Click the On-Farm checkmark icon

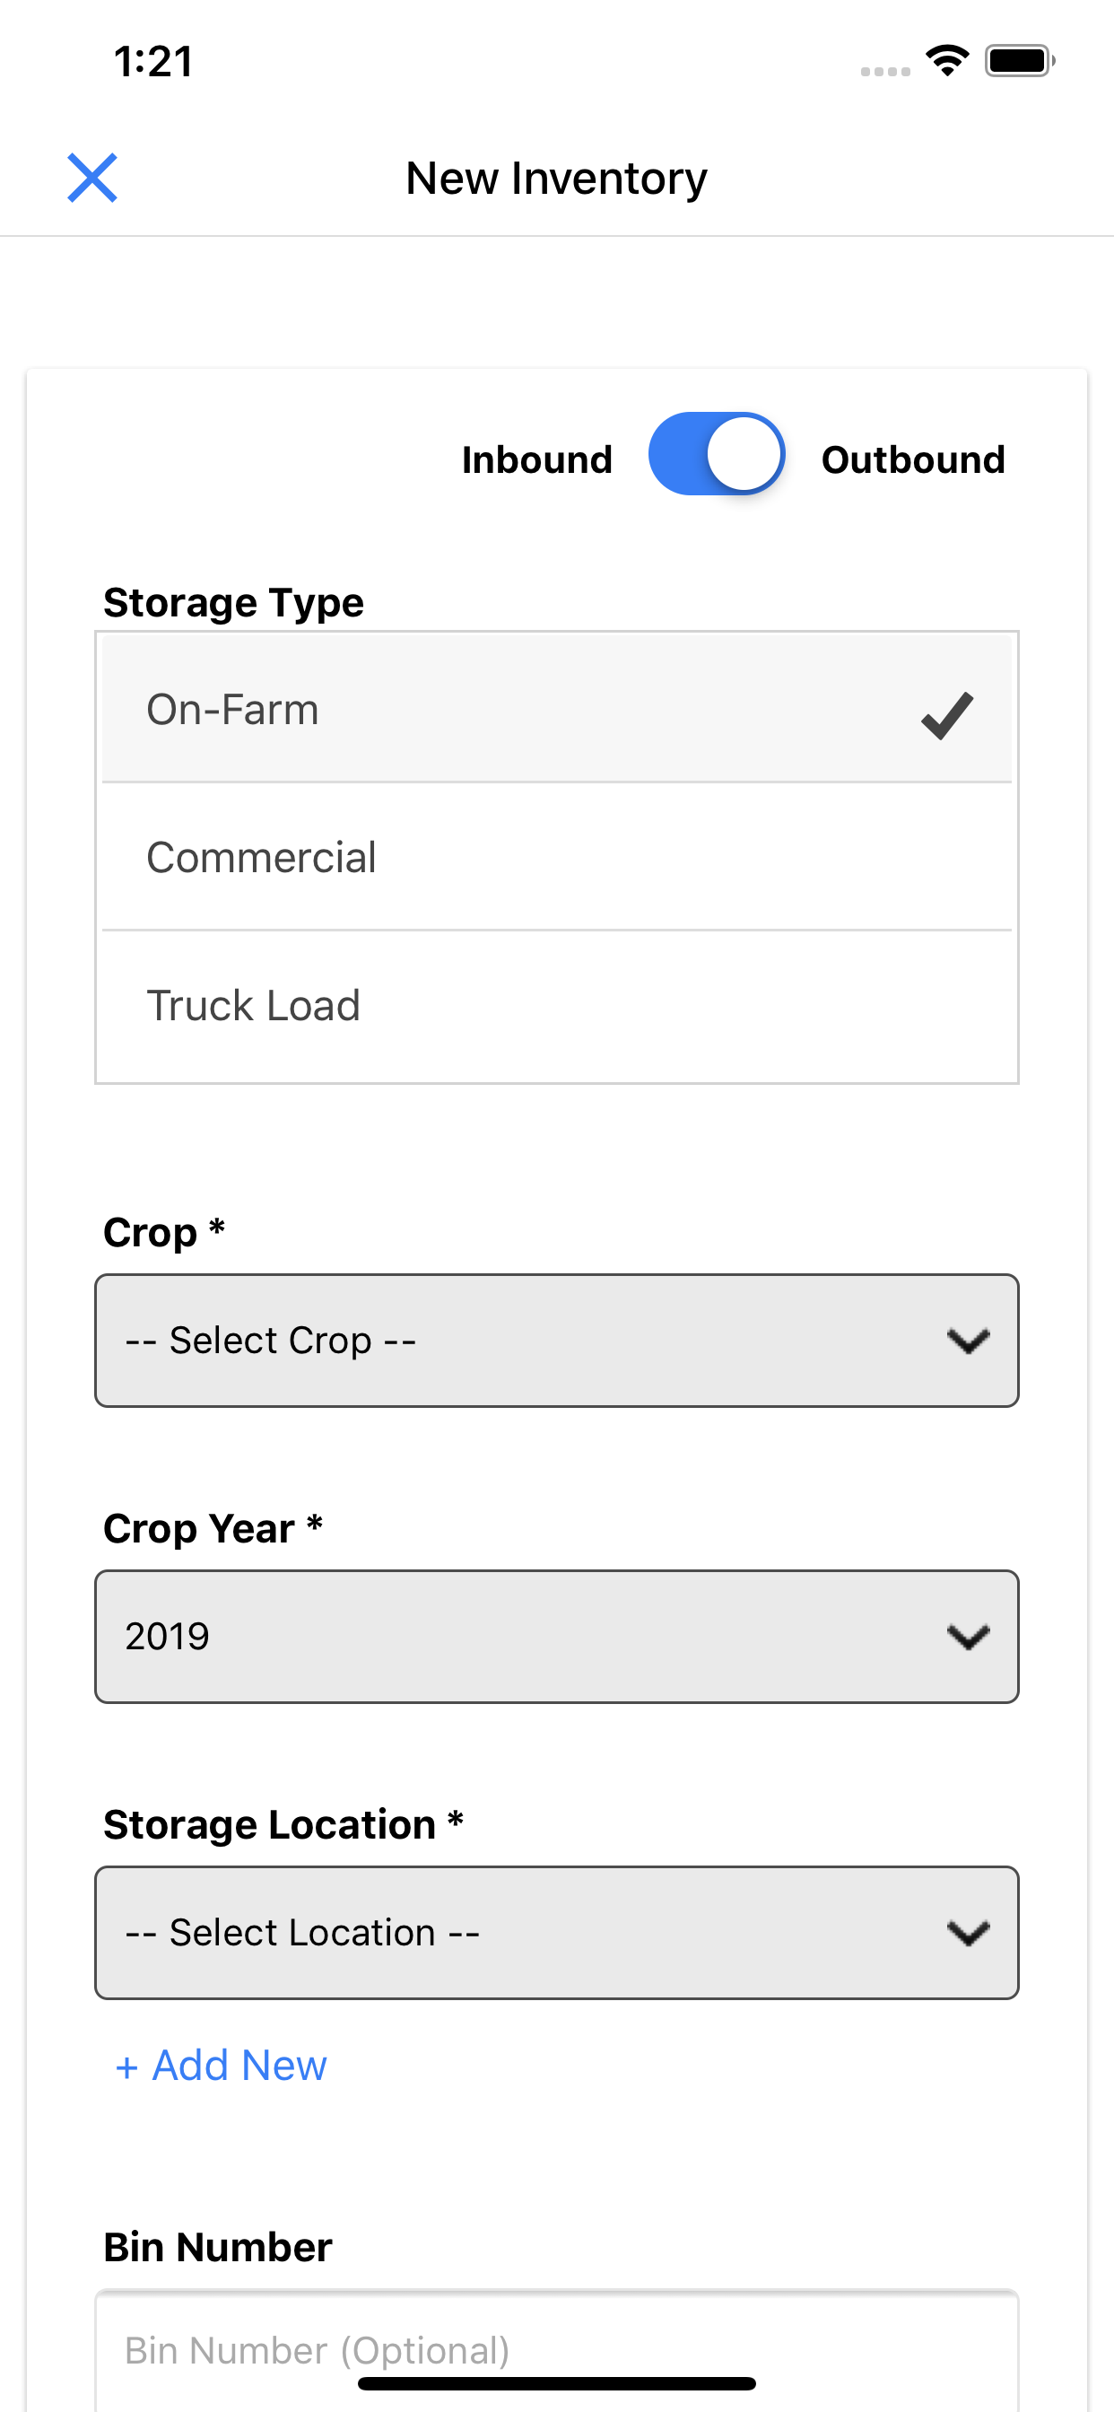[946, 715]
